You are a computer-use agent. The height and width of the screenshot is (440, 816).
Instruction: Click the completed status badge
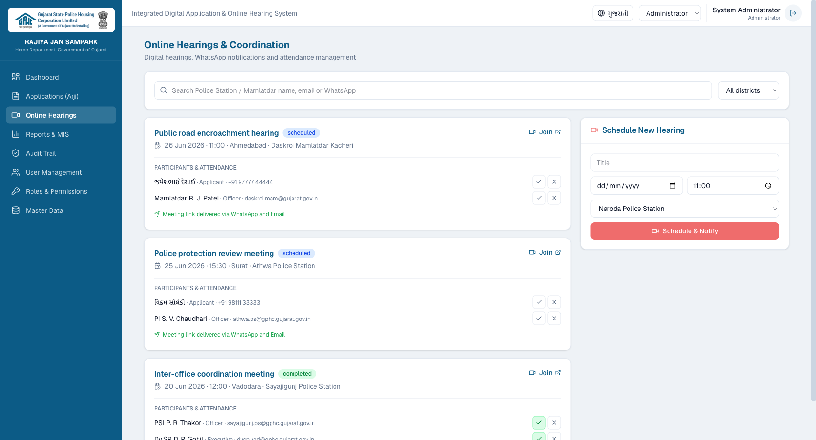(297, 374)
